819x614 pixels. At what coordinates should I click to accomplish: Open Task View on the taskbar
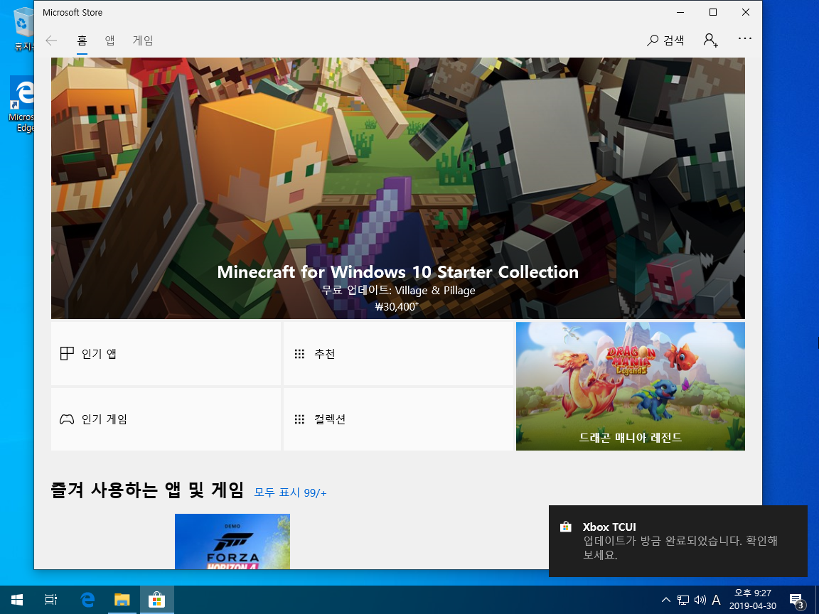(x=50, y=600)
